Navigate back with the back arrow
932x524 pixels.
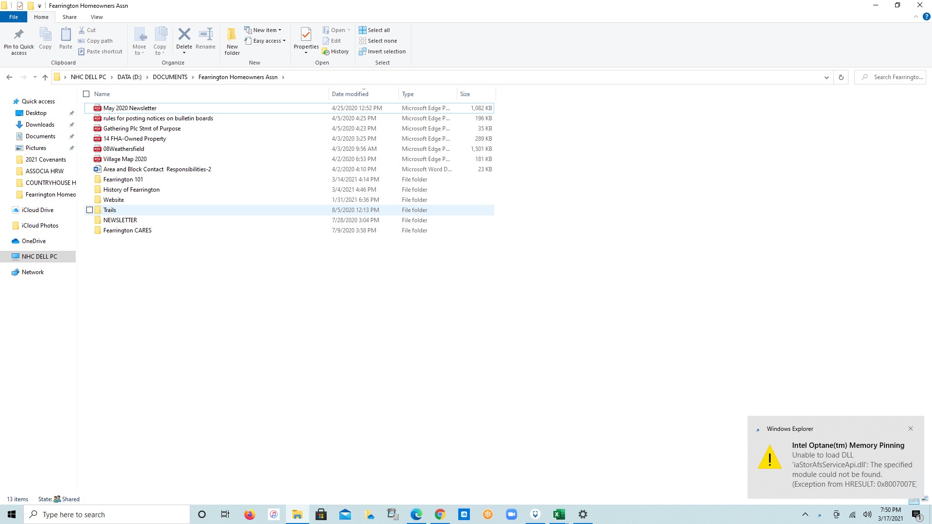click(x=9, y=77)
